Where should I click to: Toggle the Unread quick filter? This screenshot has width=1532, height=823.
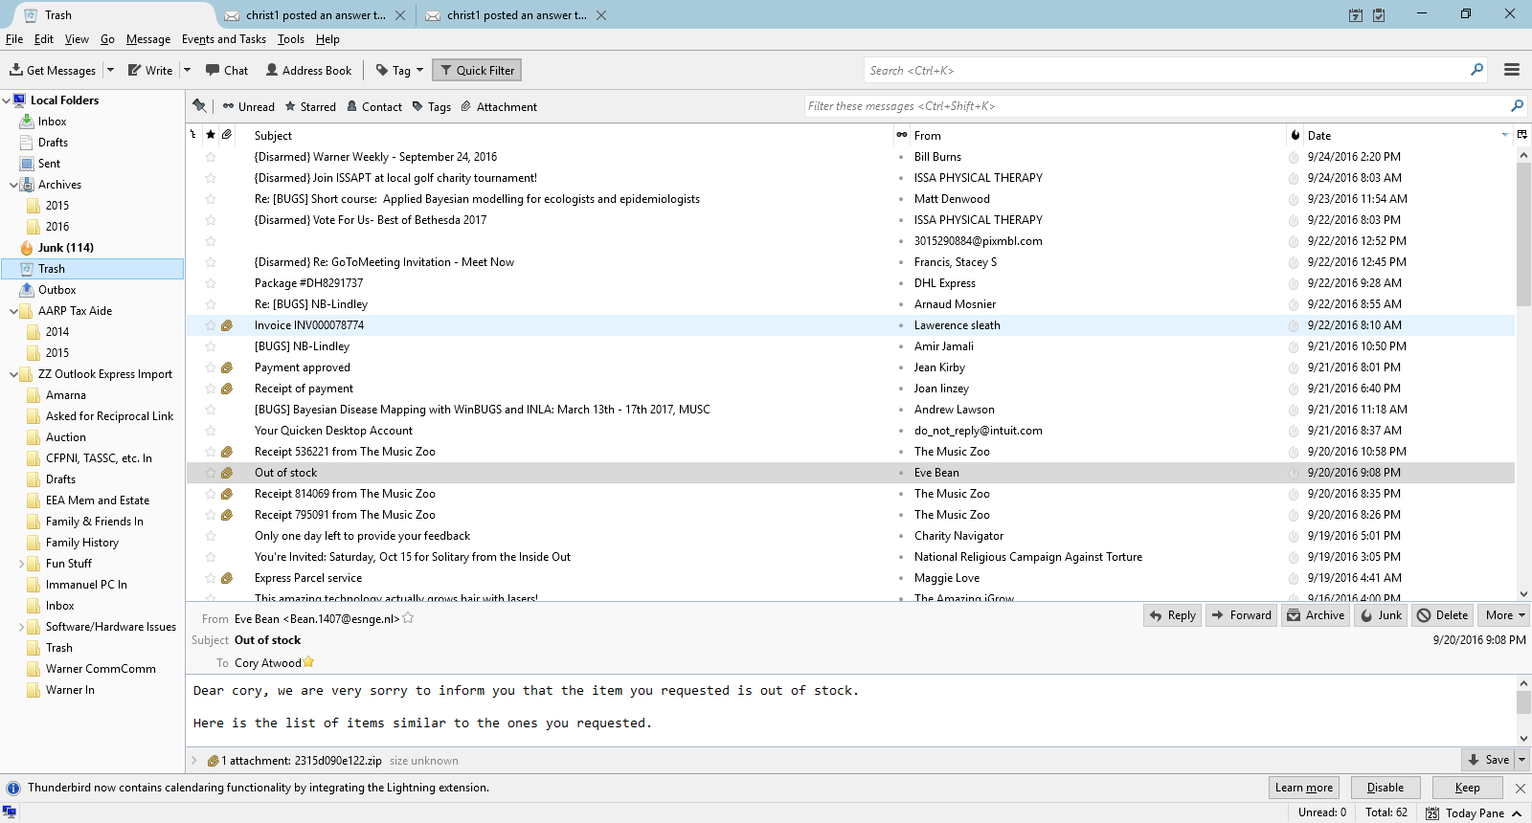pos(248,106)
